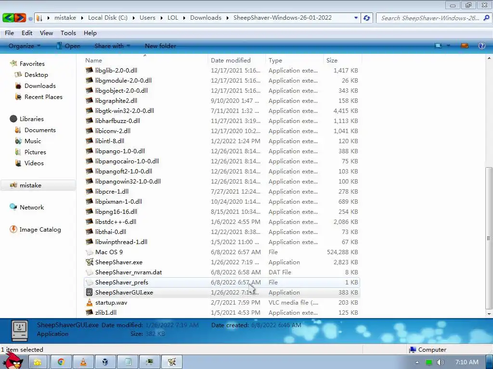The width and height of the screenshot is (493, 369).
Task: Sort by the Size column header
Action: point(342,60)
